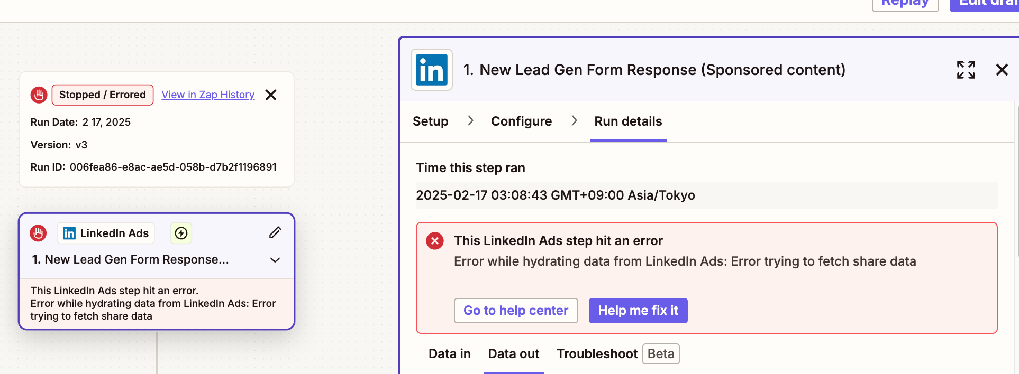Screen dimensions: 1019x374
Task: Click the Stopped / Errored status badge
Action: coord(103,95)
